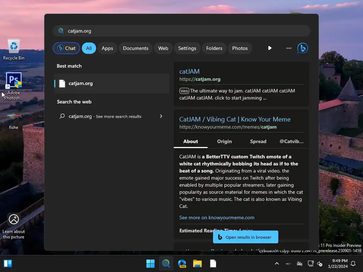Click the knowyourmeme.com/memes/catjam URL
Screen dimensions: 363x272
tap(228, 127)
